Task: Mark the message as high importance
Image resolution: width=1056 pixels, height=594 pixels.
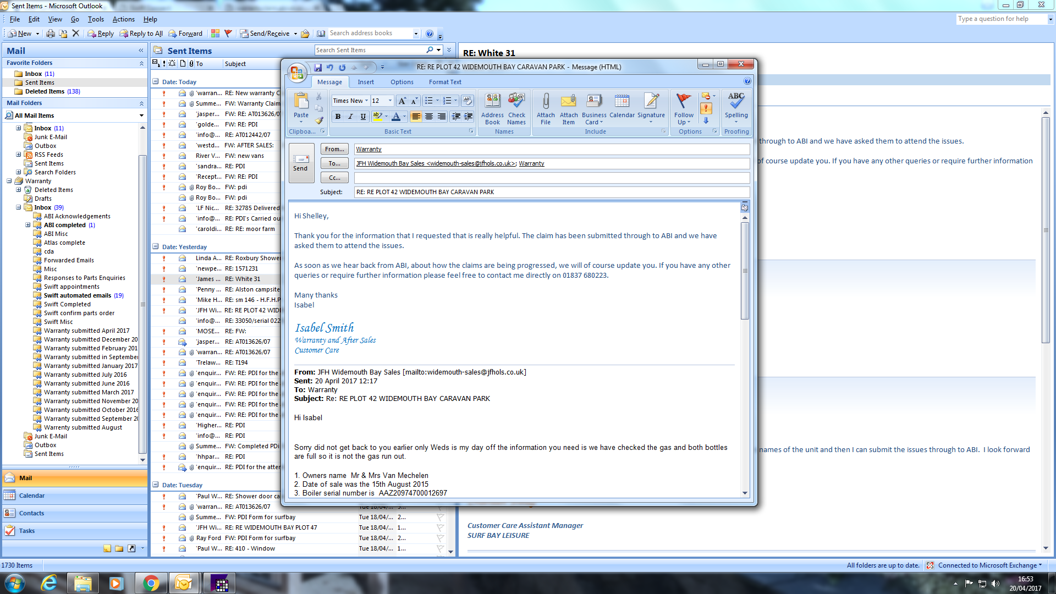Action: [706, 109]
